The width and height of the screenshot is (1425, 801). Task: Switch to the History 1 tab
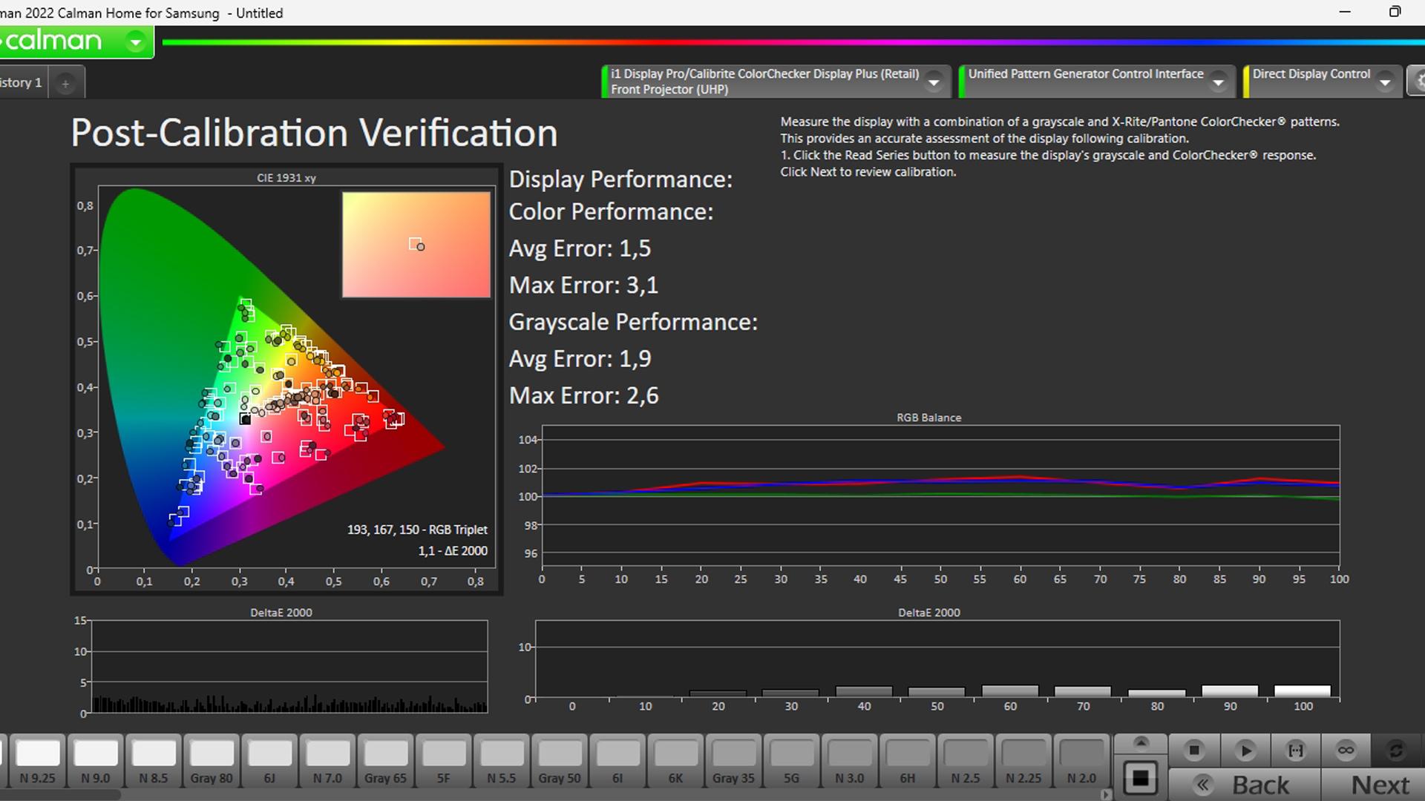click(22, 82)
